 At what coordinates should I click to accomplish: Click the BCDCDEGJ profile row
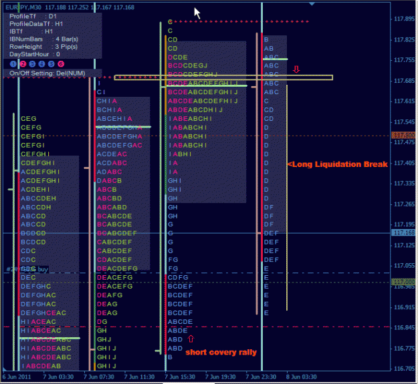pyautogui.click(x=188, y=65)
